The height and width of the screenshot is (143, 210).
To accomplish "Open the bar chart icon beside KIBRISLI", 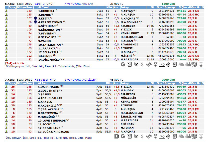I will click(6, 11).
